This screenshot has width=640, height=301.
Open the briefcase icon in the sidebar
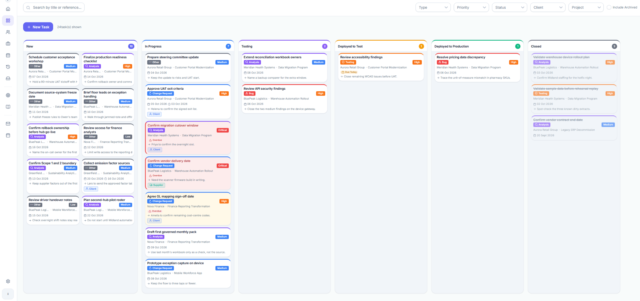8,44
